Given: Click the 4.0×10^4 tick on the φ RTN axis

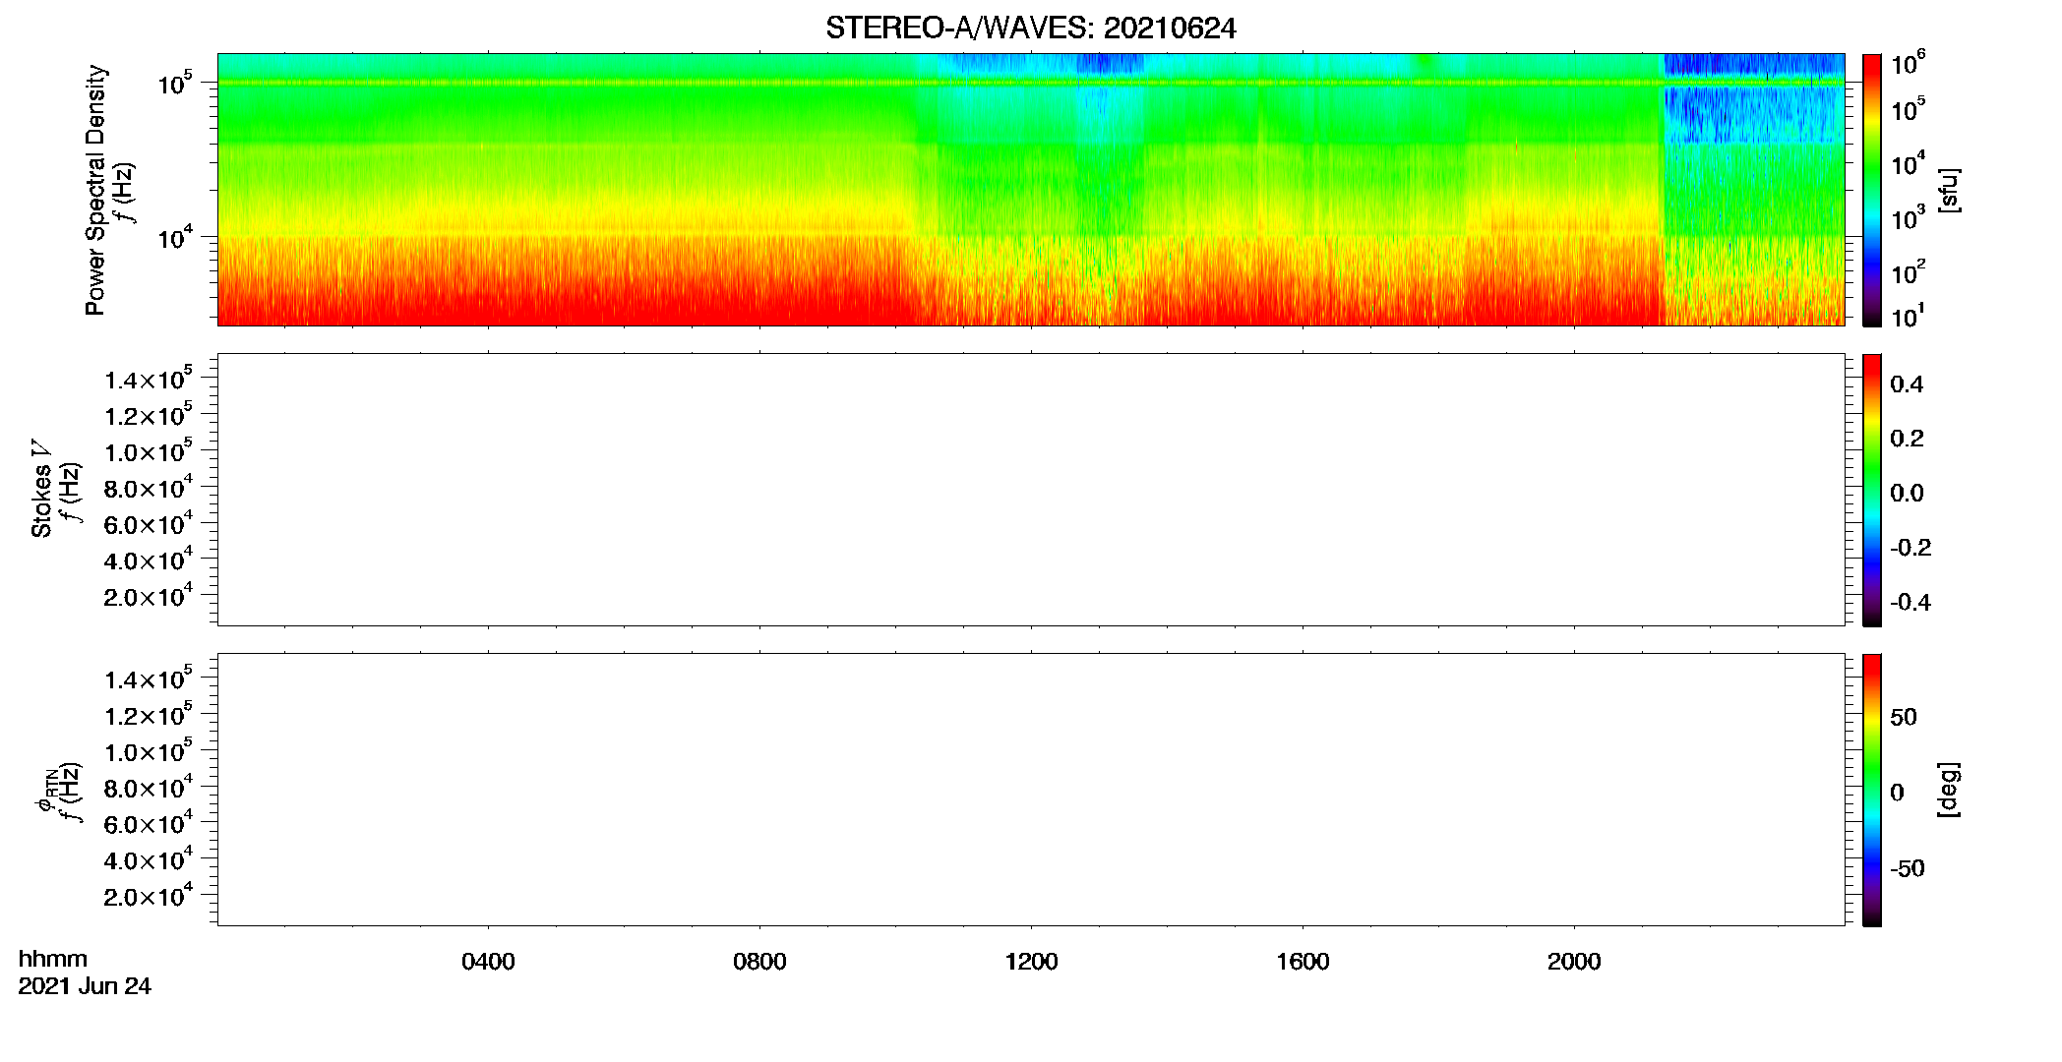Looking at the screenshot, I should click(x=149, y=860).
